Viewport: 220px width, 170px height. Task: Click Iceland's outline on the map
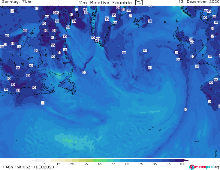(141, 21)
